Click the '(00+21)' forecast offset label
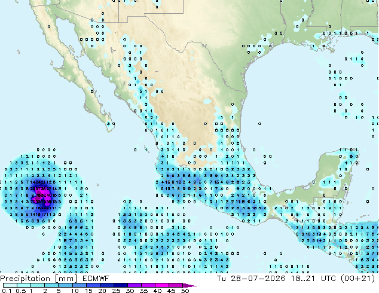The width and height of the screenshot is (379, 293). pyautogui.click(x=357, y=279)
